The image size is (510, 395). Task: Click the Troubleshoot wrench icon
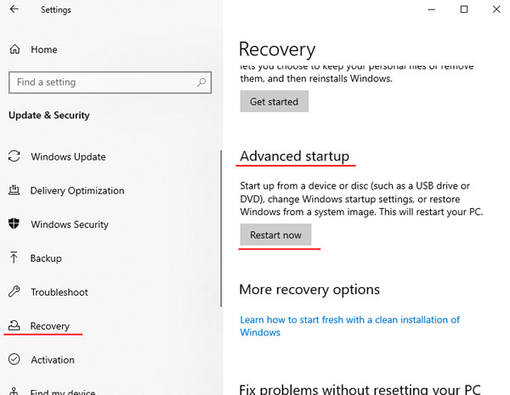[x=14, y=291]
